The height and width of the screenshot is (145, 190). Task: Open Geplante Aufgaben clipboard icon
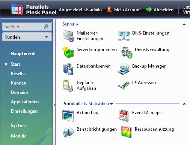(68, 86)
